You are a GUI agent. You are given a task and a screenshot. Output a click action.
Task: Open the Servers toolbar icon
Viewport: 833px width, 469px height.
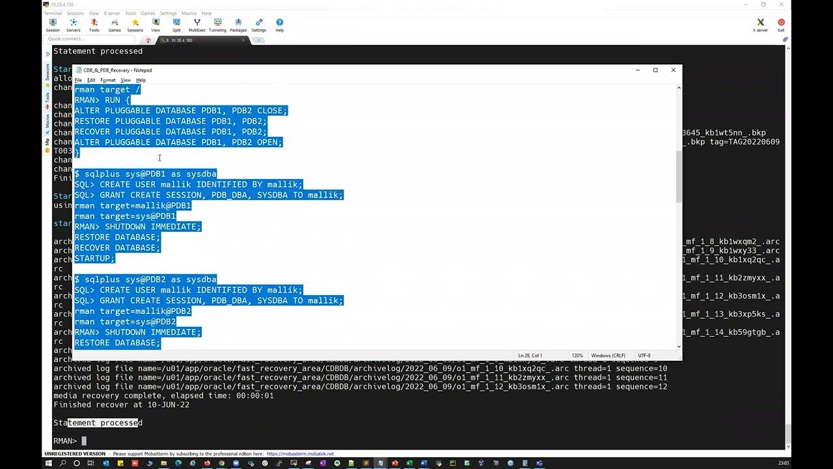[74, 25]
